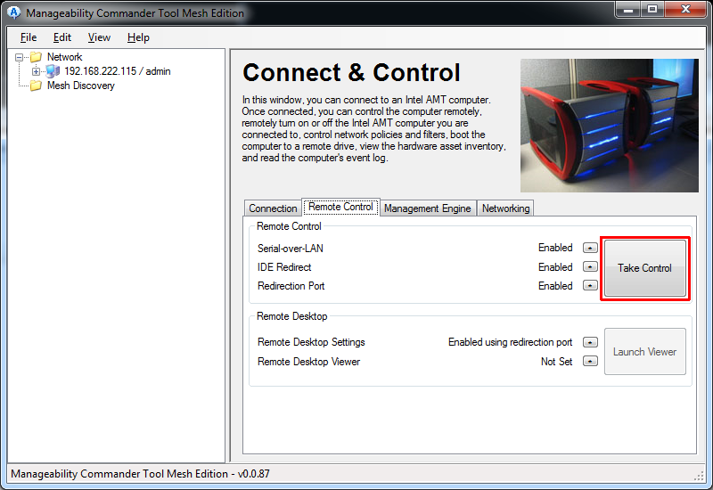Click the Enabled value for IDE Redirect
The height and width of the screenshot is (490, 713).
tap(555, 267)
